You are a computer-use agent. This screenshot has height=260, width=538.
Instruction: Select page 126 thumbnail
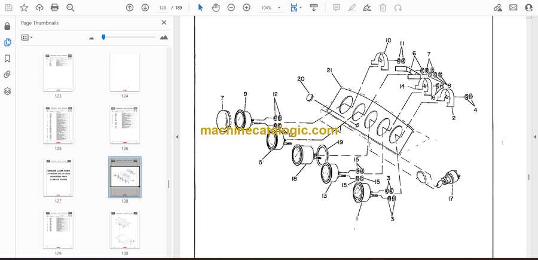pyautogui.click(x=124, y=125)
